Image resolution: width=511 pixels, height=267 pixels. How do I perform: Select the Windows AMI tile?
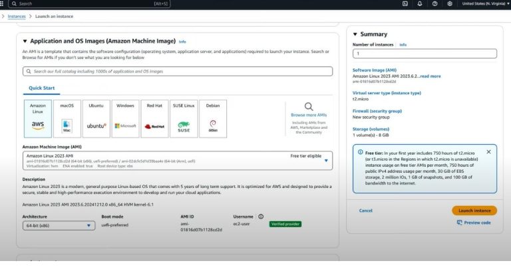coord(125,118)
